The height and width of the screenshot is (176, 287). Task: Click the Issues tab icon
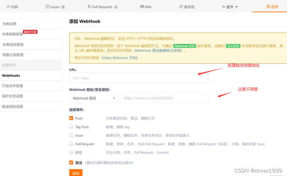coord(47,7)
